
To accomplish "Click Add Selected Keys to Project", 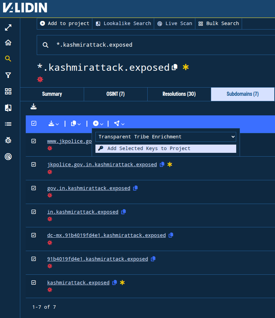I will [x=166, y=149].
